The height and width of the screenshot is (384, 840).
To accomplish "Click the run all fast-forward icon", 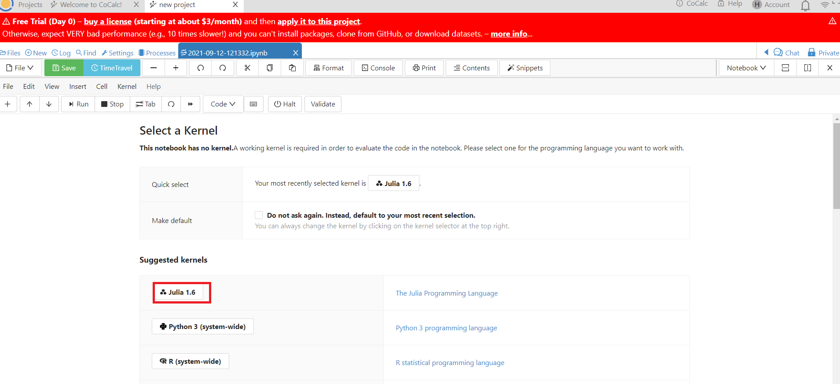I will point(191,104).
